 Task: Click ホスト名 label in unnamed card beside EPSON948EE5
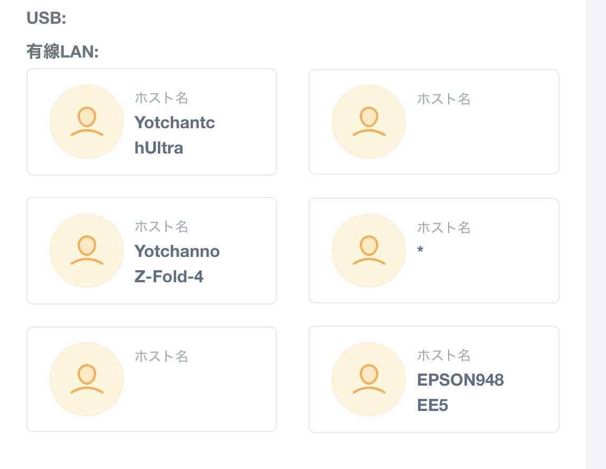tap(162, 357)
